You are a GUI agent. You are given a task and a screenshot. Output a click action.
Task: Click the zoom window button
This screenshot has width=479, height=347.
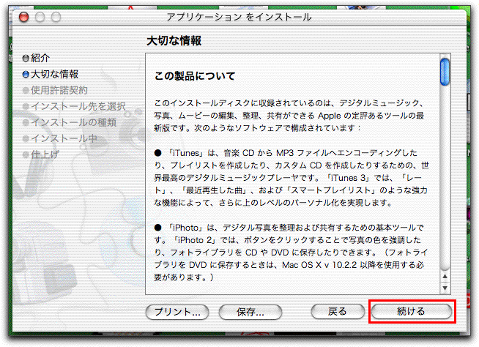tap(56, 17)
